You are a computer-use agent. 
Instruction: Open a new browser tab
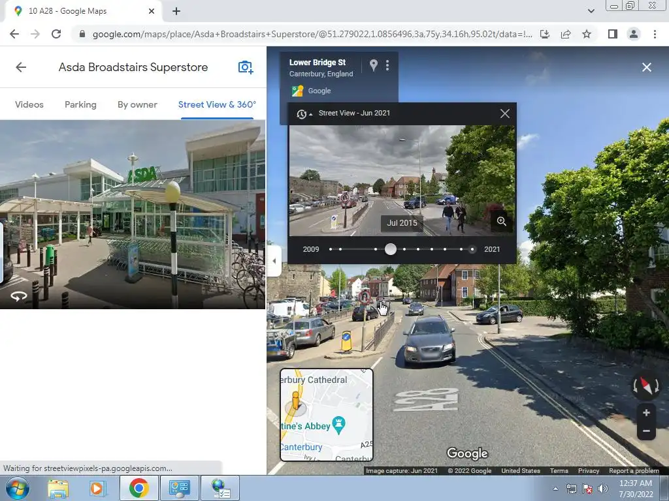click(176, 12)
